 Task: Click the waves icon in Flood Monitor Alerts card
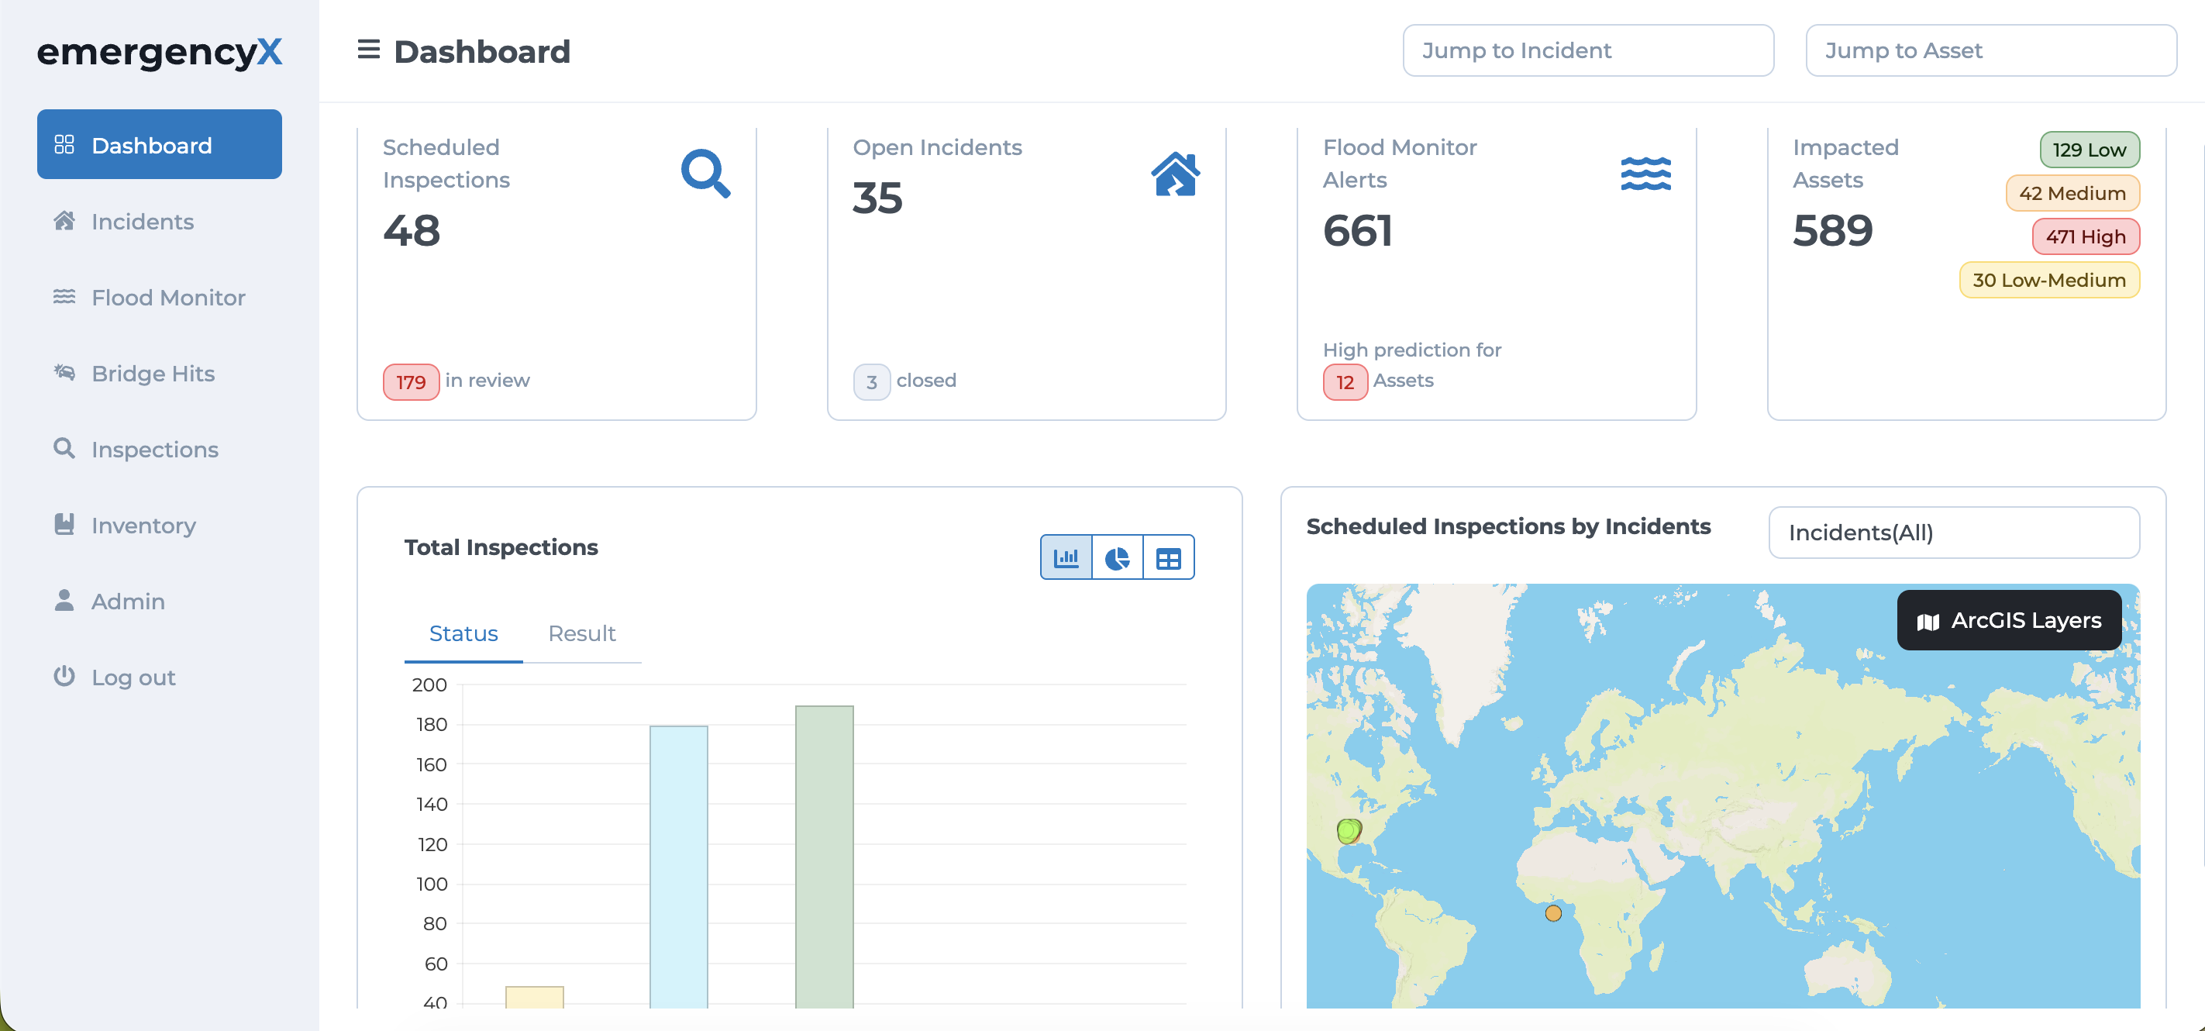click(1645, 174)
